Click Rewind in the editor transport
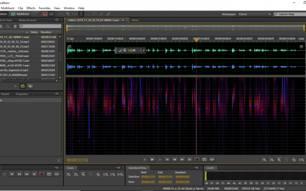This screenshot has width=306, height=191. [175, 159]
